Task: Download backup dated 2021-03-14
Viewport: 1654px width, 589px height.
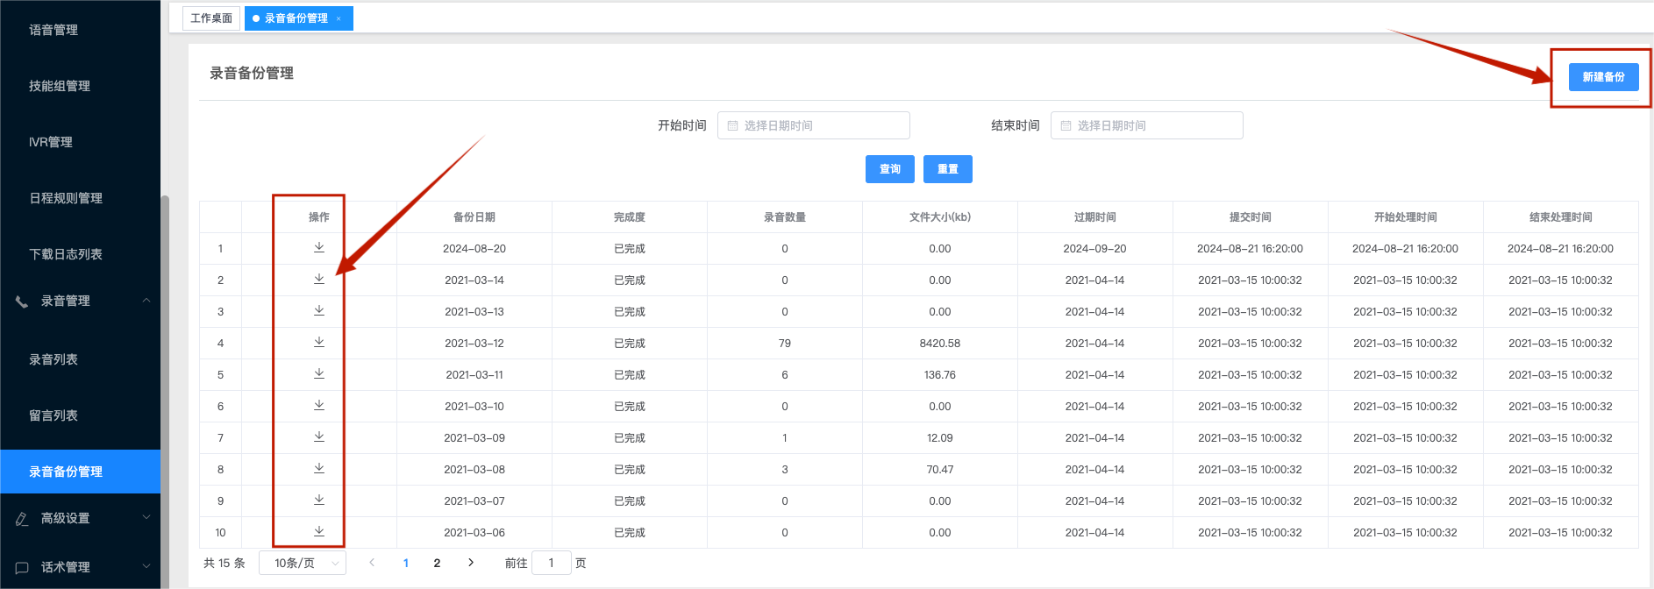Action: 319,280
